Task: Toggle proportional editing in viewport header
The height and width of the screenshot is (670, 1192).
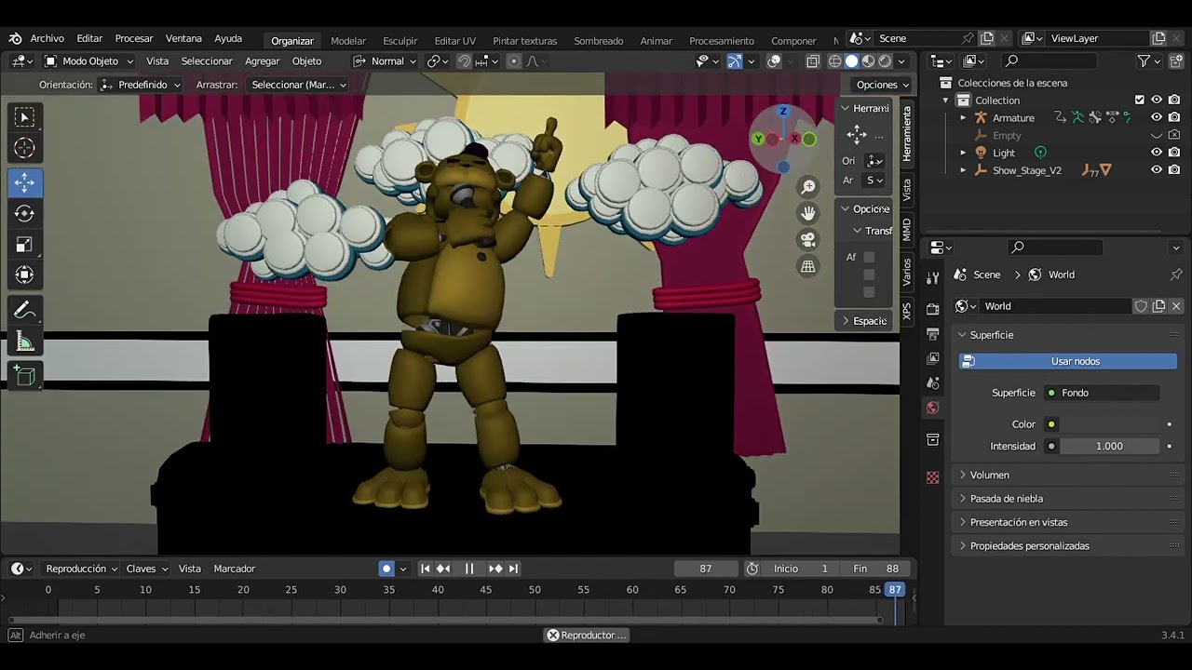Action: 514,61
